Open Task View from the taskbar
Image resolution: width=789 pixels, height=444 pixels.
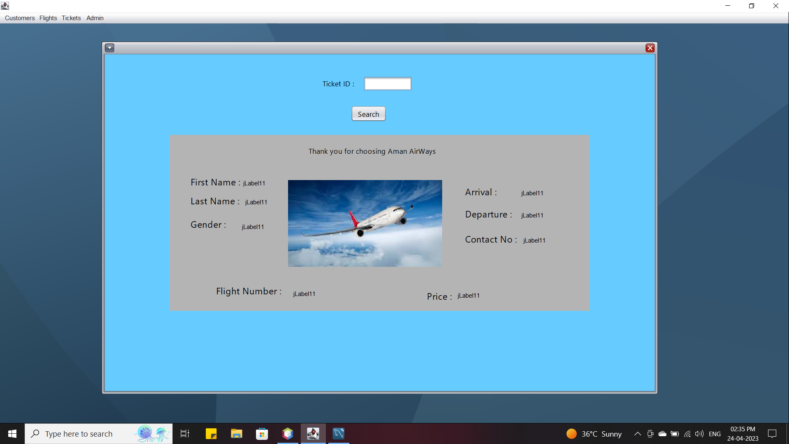click(185, 434)
